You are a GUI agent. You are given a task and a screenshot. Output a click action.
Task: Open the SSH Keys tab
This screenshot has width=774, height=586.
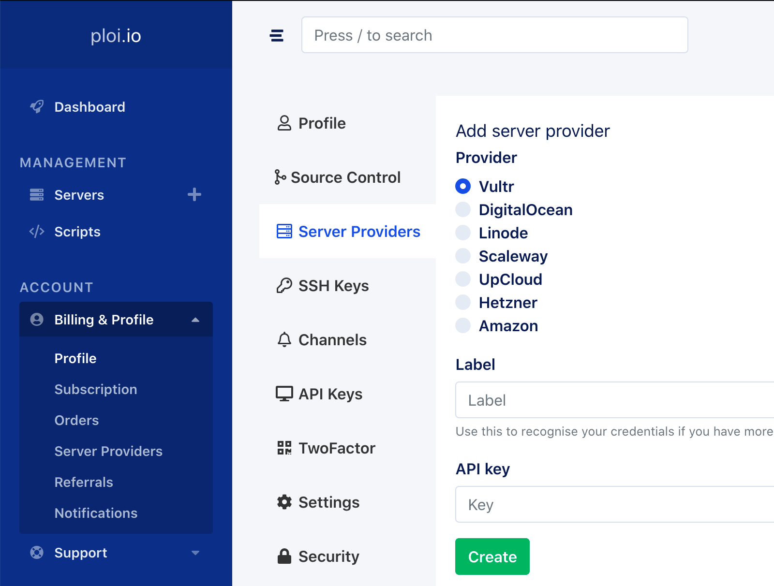pos(347,286)
